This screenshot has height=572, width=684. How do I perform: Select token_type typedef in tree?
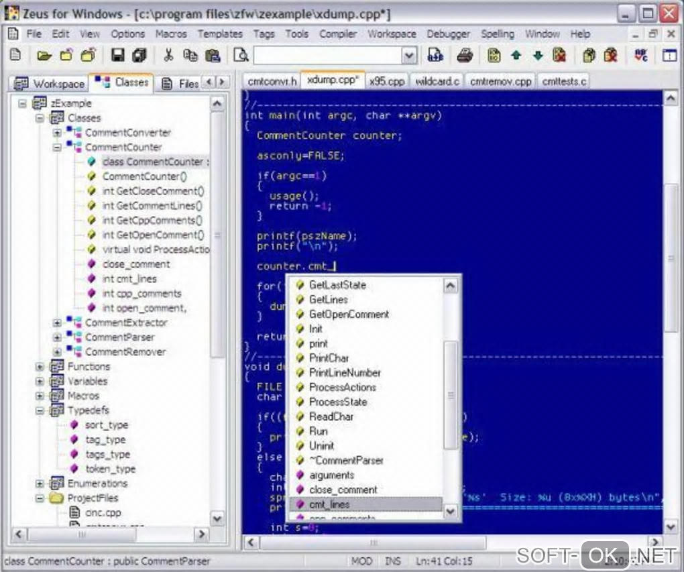(111, 469)
